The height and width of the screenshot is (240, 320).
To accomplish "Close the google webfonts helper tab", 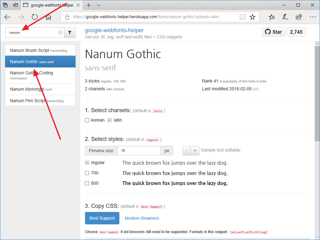I will point(78,5).
